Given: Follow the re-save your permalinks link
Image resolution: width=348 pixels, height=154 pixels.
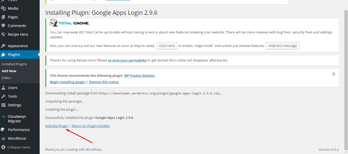Looking at the screenshot, I should click(x=127, y=60).
